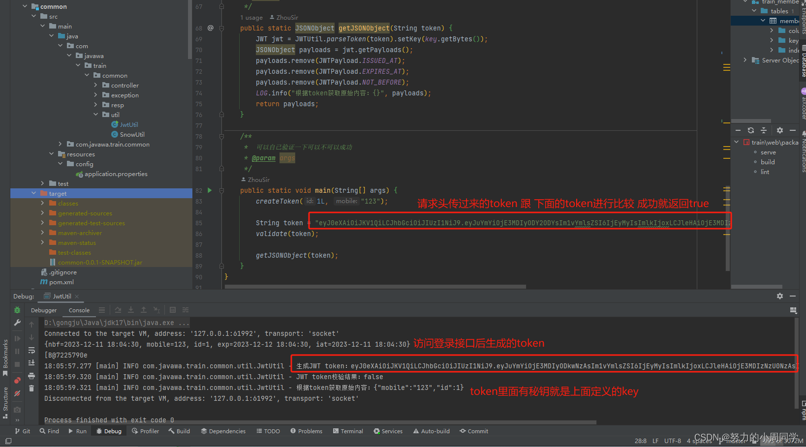Toggle the run gutter icon on line 82

click(x=209, y=190)
